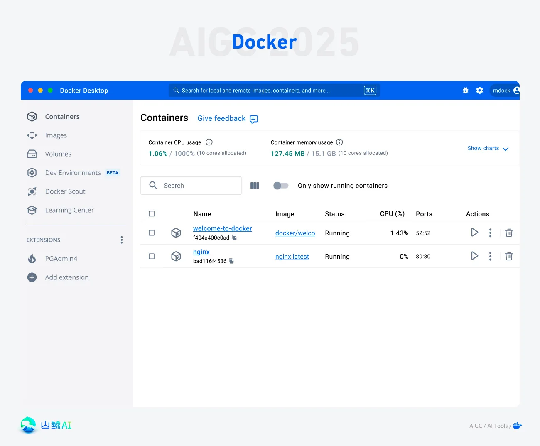
Task: Open more actions for welcome-to-docker
Action: tap(491, 233)
